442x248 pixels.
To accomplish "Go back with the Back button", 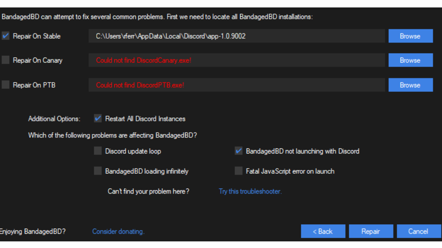I will [x=323, y=231].
